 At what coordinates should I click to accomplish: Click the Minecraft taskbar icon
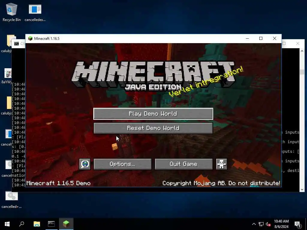pos(66,224)
